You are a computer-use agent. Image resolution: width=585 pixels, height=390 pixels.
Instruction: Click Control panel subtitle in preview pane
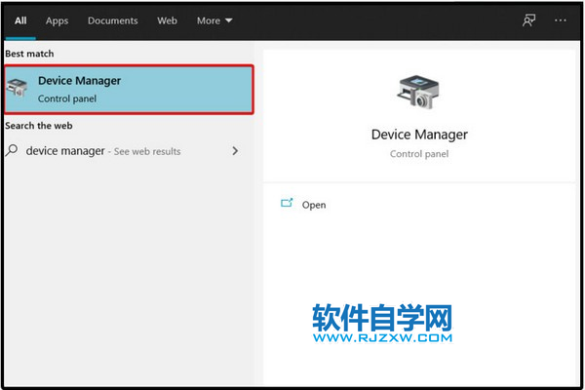(x=419, y=154)
